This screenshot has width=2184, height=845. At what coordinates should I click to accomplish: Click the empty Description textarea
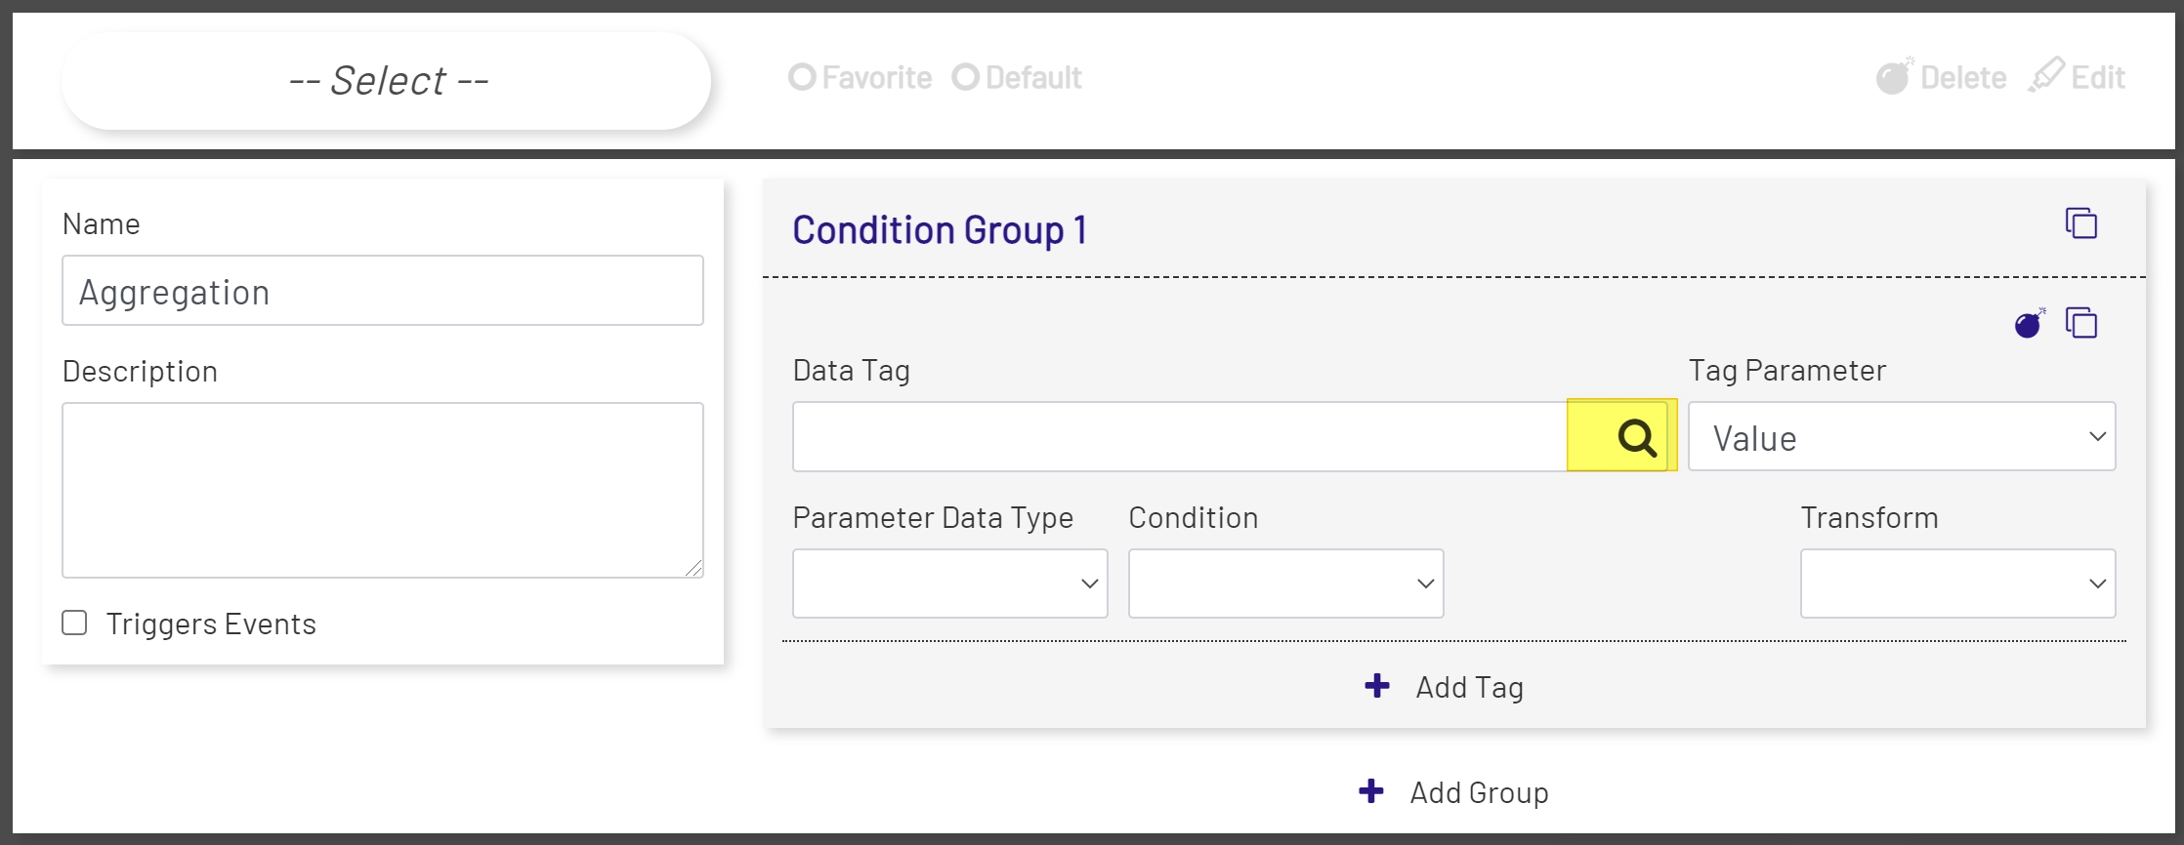382,488
